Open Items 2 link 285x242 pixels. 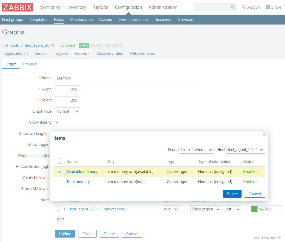(x=41, y=53)
